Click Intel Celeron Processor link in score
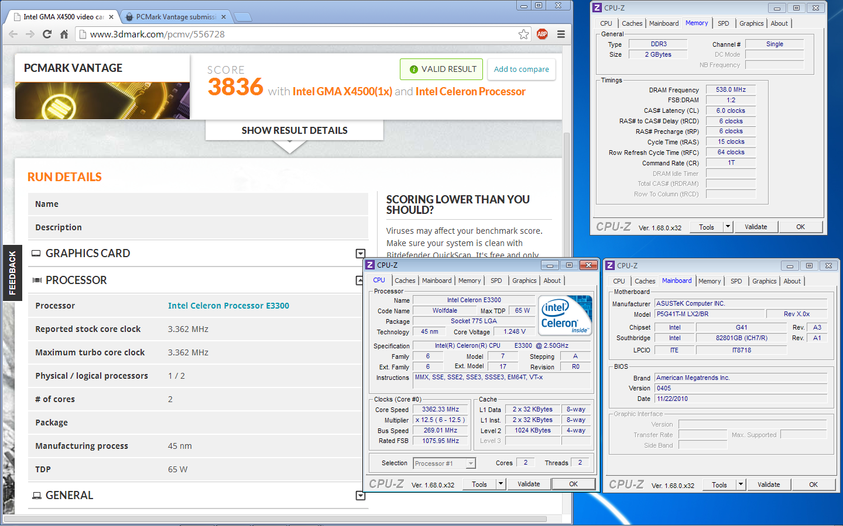This screenshot has height=526, width=843. pyautogui.click(x=471, y=92)
